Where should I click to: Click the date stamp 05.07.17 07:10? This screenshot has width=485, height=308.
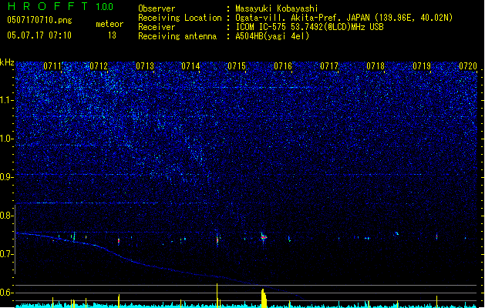39,35
